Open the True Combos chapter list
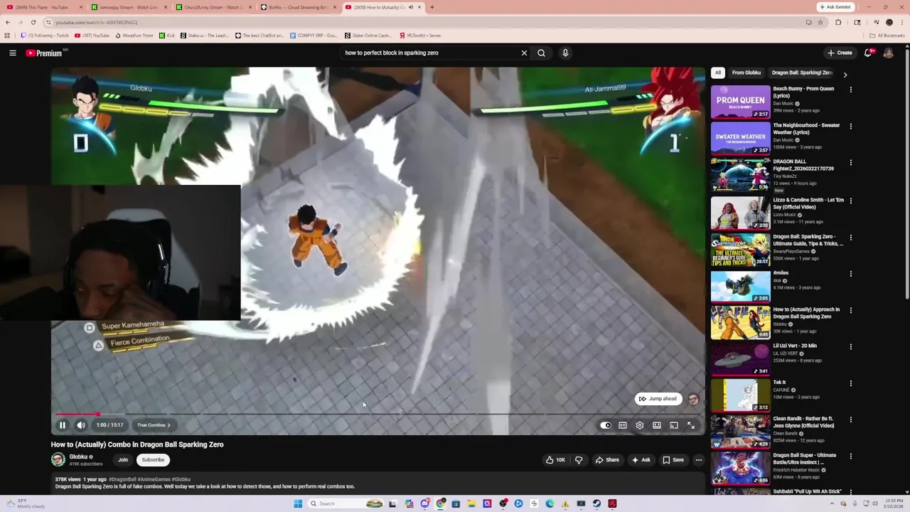This screenshot has width=910, height=512. pyautogui.click(x=154, y=425)
